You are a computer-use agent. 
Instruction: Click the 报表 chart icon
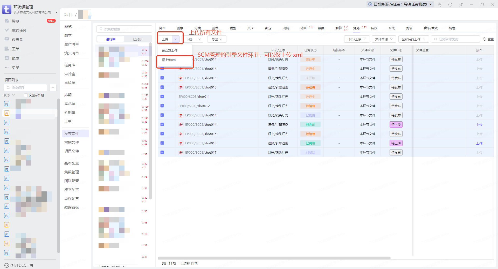[x=7, y=58]
